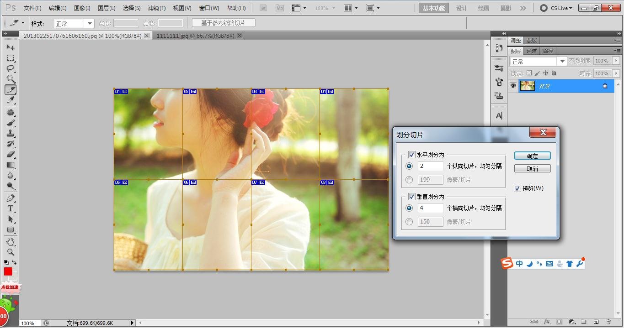The width and height of the screenshot is (624, 328).
Task: Toggle the 预览(W) preview checkbox
Action: (x=517, y=188)
